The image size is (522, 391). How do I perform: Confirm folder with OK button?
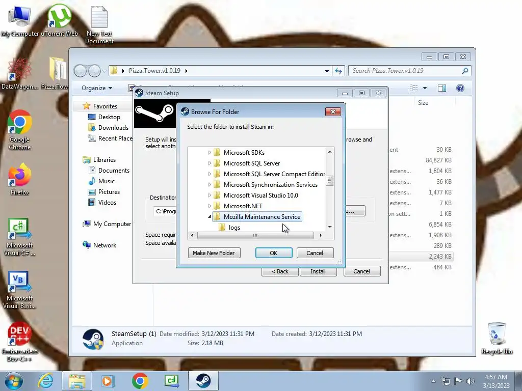click(x=274, y=253)
